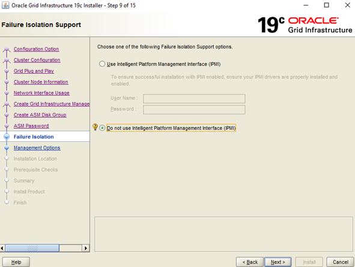
Task: Click the Back button
Action: coord(250,262)
